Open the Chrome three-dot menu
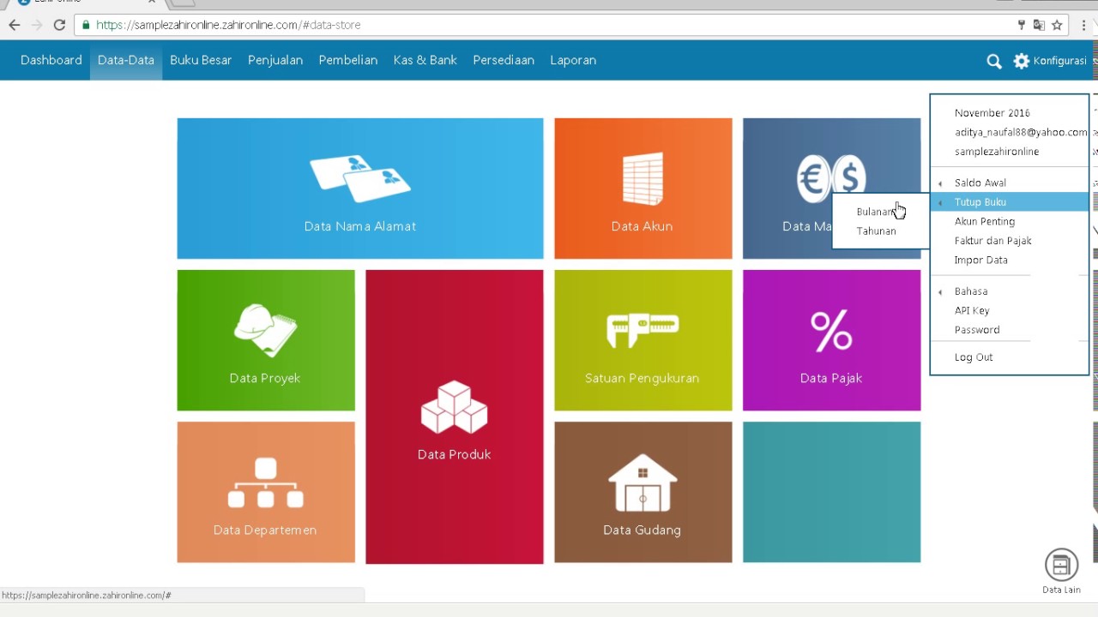 pyautogui.click(x=1083, y=25)
